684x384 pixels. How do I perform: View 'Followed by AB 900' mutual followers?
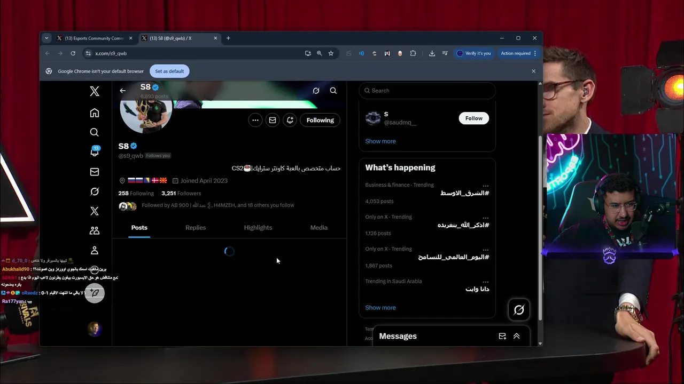(217, 205)
